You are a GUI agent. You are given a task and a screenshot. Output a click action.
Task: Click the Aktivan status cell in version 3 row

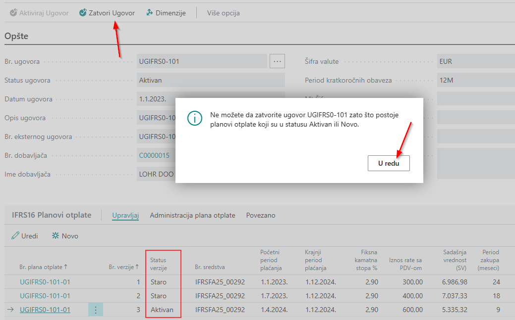tap(162, 310)
